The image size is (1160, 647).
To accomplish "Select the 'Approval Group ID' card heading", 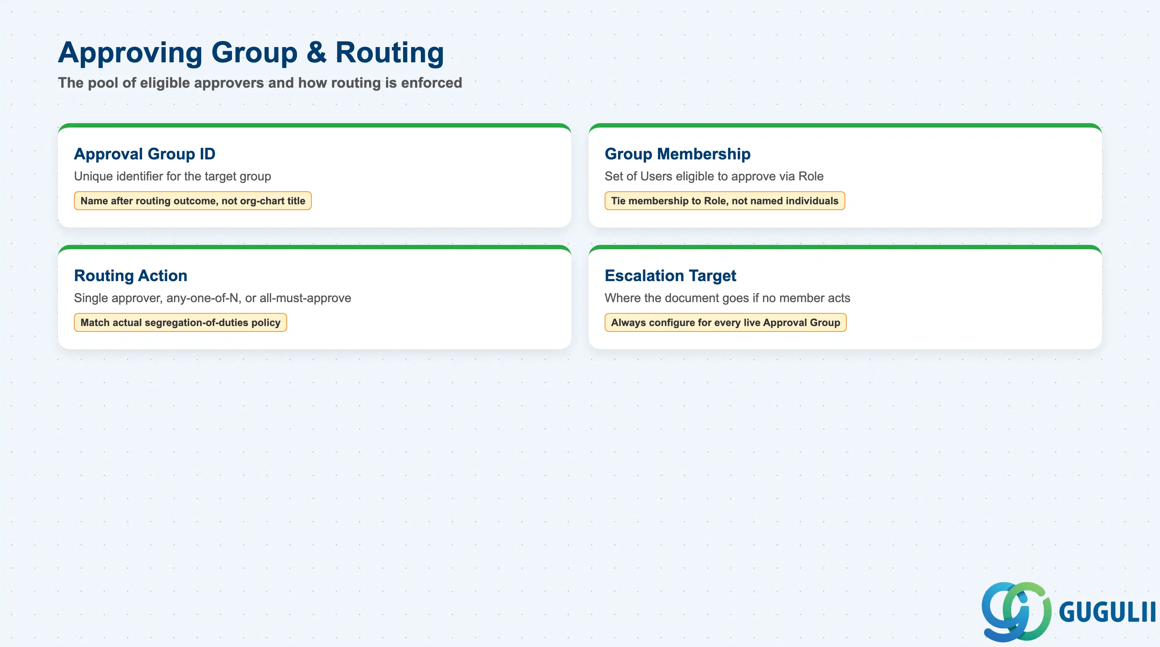I will pyautogui.click(x=145, y=154).
